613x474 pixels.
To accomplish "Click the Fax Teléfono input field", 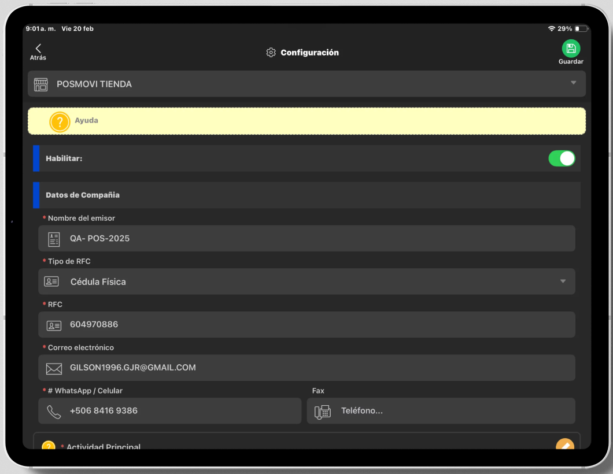I will click(451, 411).
